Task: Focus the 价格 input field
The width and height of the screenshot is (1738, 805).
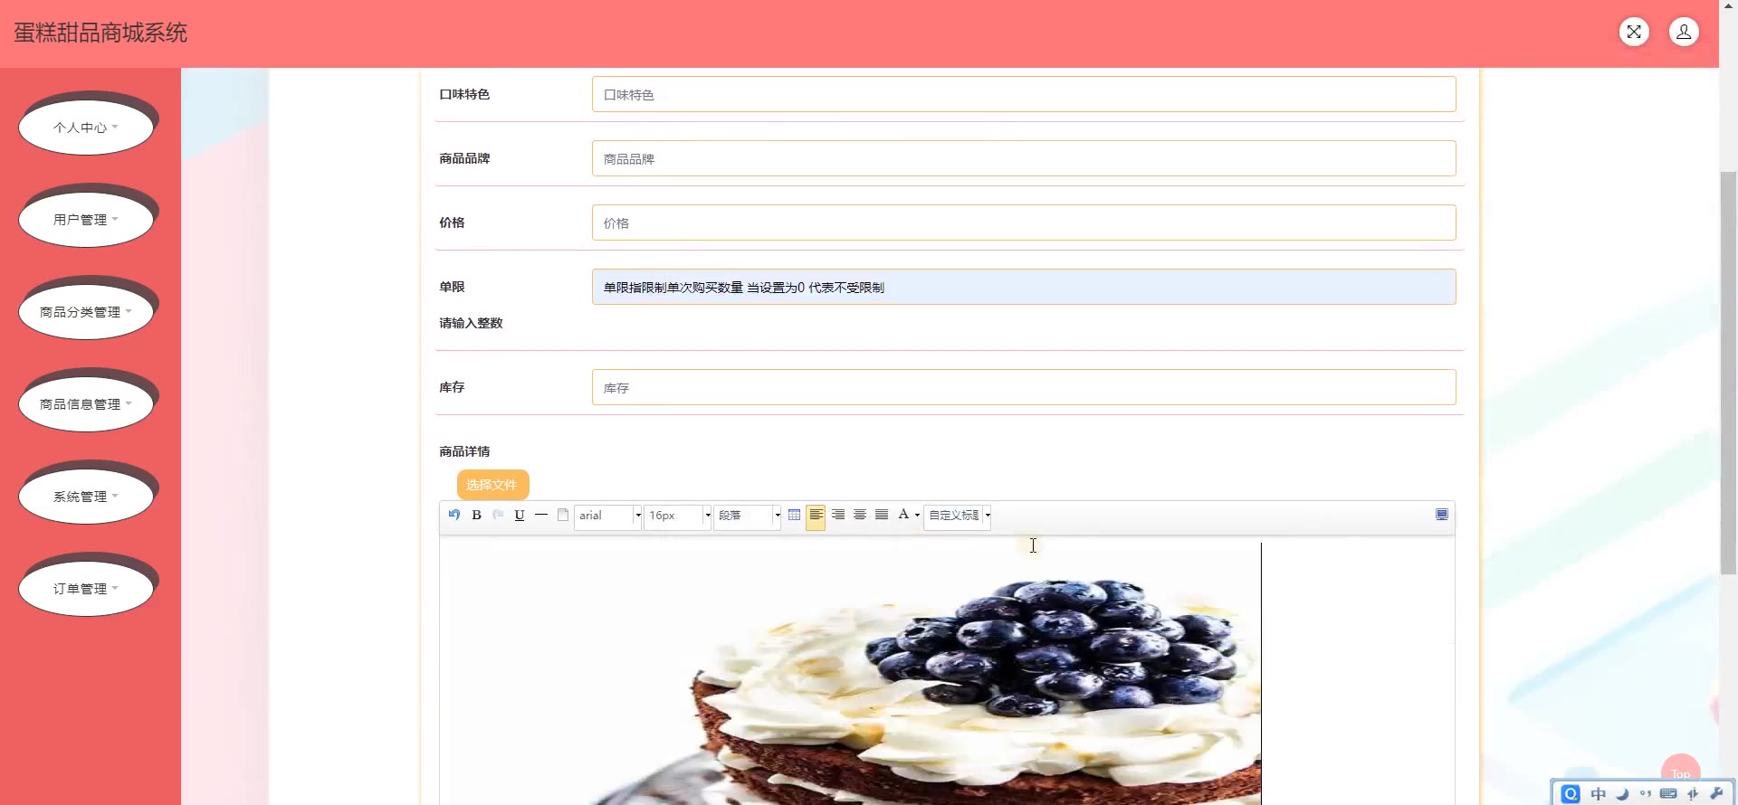Action: tap(1024, 223)
